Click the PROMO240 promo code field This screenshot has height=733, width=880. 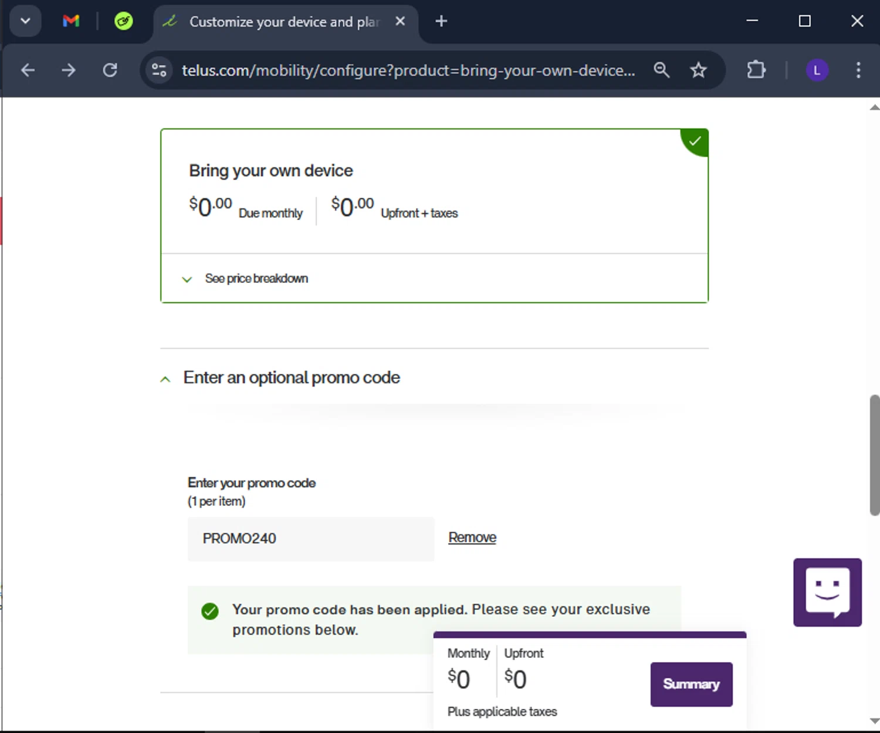pyautogui.click(x=310, y=539)
